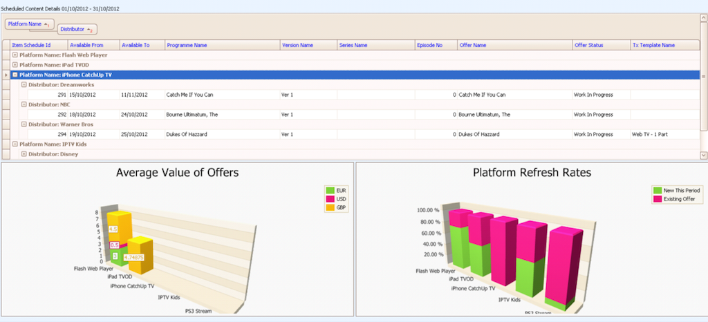The height and width of the screenshot is (322, 708).
Task: Click the Platform Name grouping chip
Action: pos(30,24)
